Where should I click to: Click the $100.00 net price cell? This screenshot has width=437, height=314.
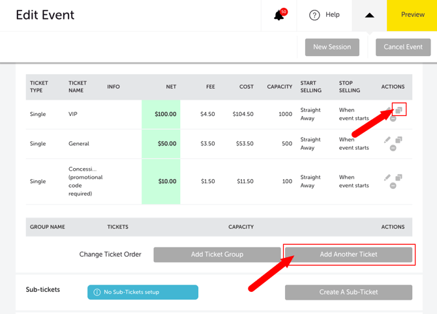coord(161,114)
